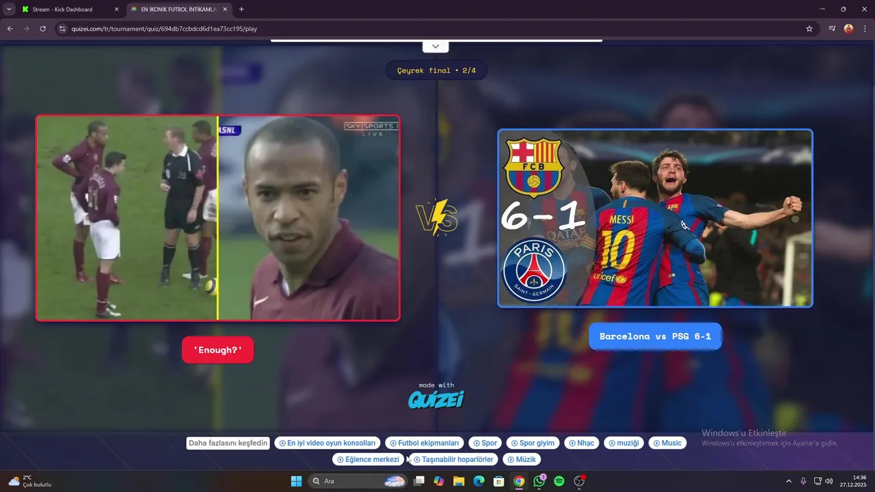875x492 pixels.
Task: Open the 'Nhạc' link
Action: [x=582, y=443]
